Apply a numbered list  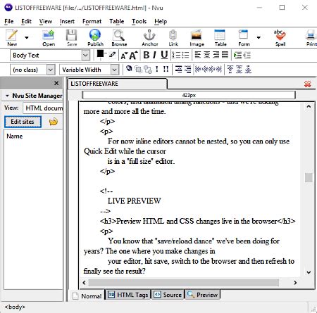tap(176, 55)
